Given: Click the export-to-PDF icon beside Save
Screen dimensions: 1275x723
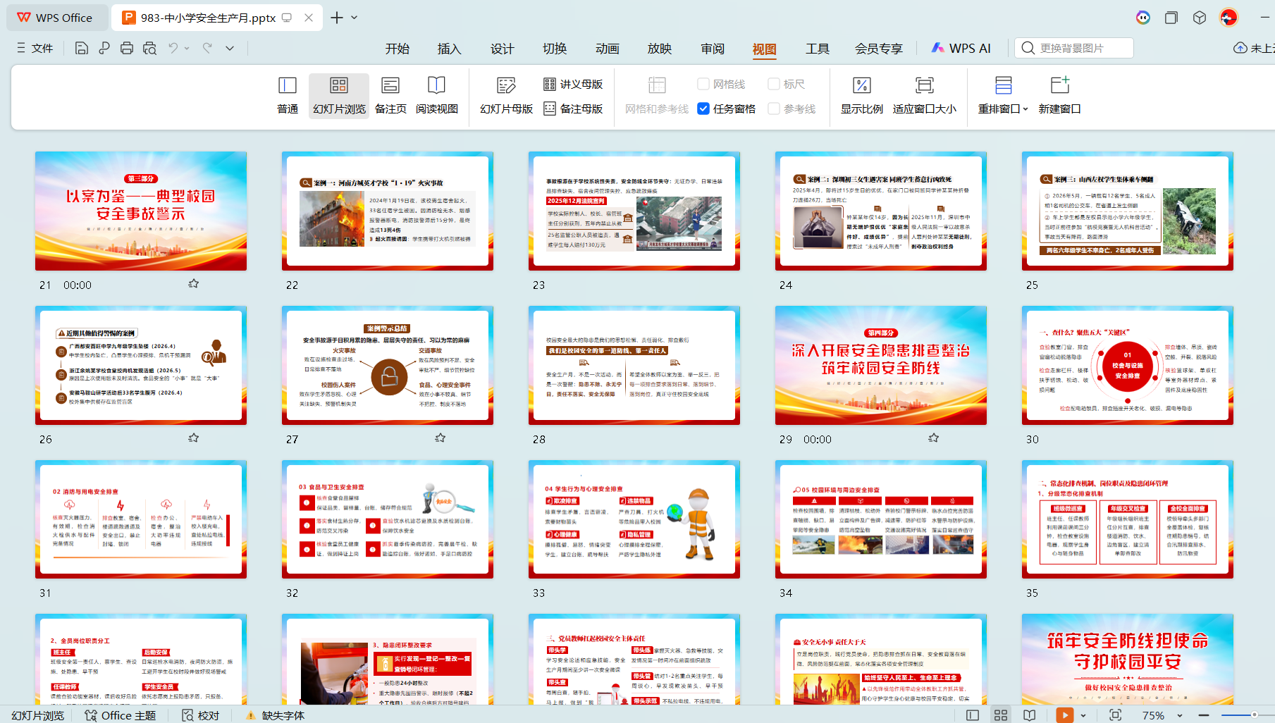Looking at the screenshot, I should [104, 48].
